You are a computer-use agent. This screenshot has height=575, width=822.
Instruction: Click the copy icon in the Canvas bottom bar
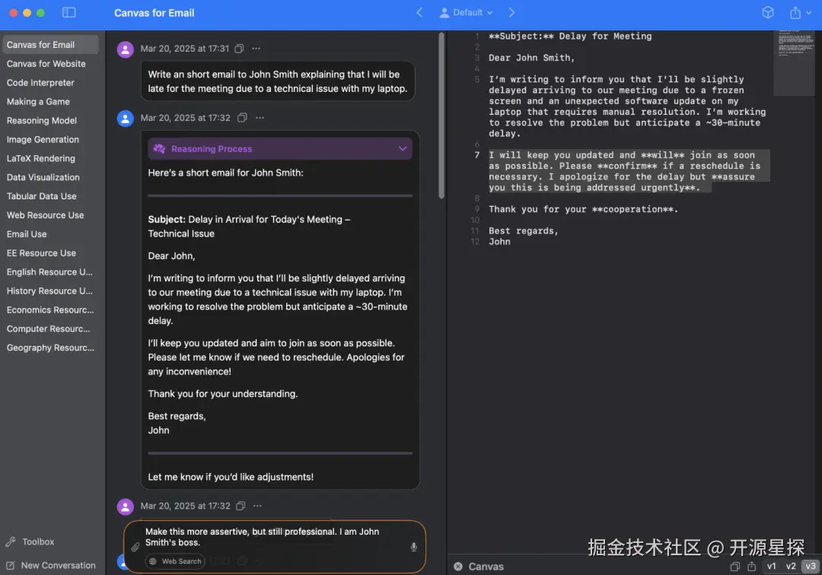click(734, 567)
